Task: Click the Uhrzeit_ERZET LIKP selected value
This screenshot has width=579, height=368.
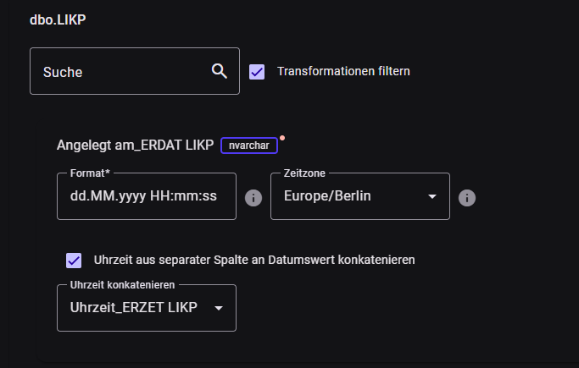Action: (134, 308)
